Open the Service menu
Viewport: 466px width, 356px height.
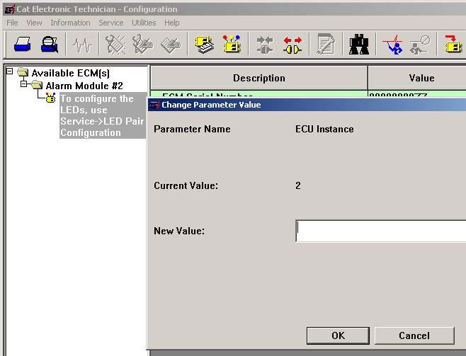pos(111,23)
